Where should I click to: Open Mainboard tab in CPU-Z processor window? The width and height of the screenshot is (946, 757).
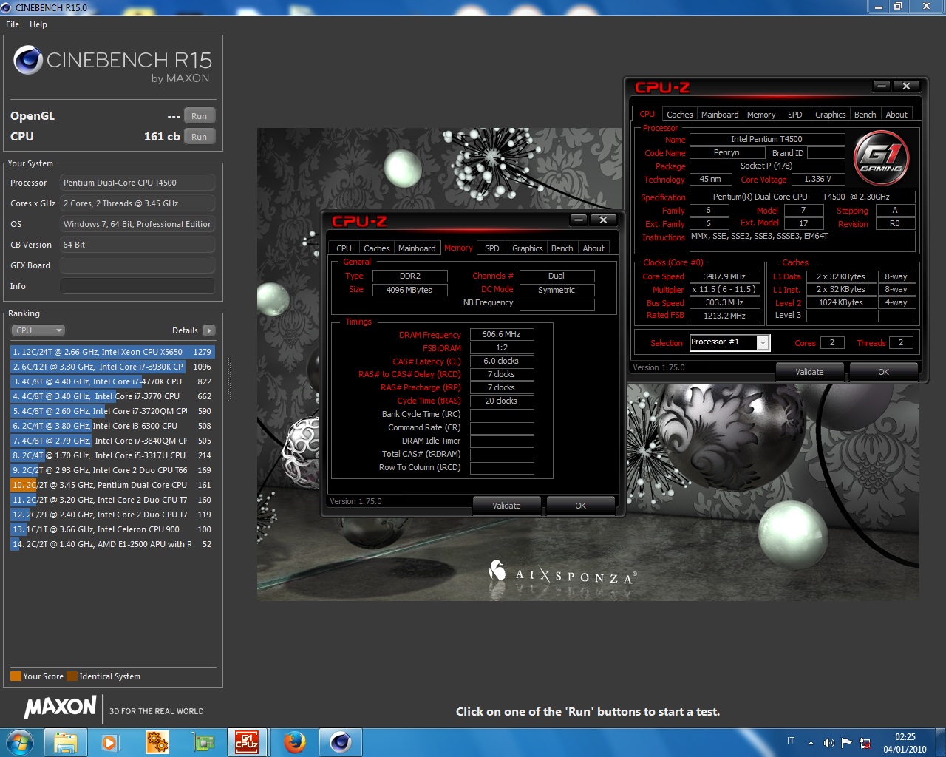[x=720, y=115]
